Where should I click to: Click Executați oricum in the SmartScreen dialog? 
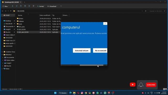pos(82,50)
